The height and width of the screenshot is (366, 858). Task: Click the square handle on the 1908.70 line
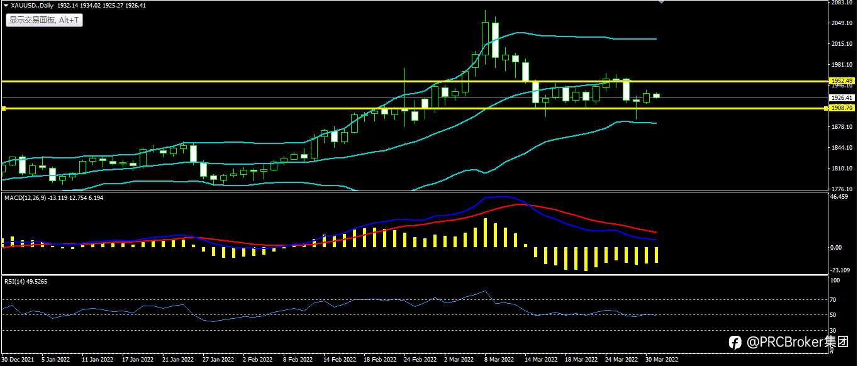coord(3,109)
